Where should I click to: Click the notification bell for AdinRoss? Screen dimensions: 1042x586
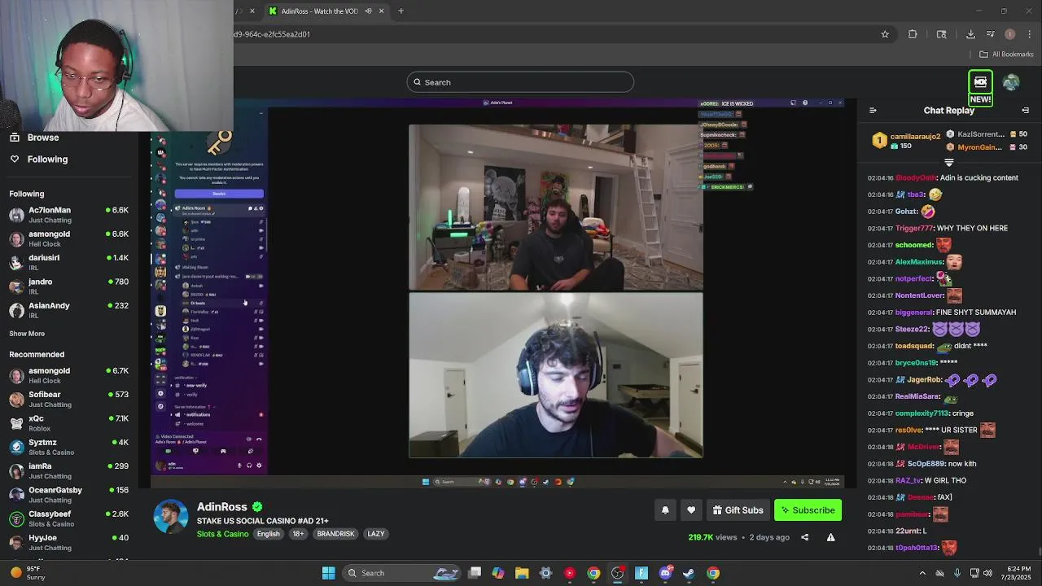(x=665, y=510)
